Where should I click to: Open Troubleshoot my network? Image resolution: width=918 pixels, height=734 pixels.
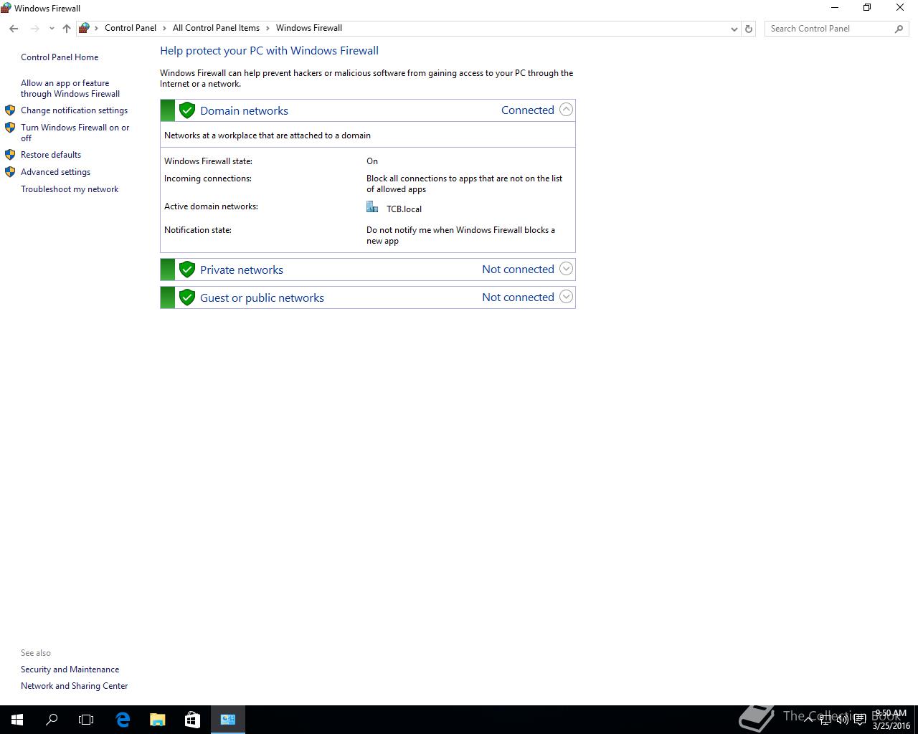(70, 189)
